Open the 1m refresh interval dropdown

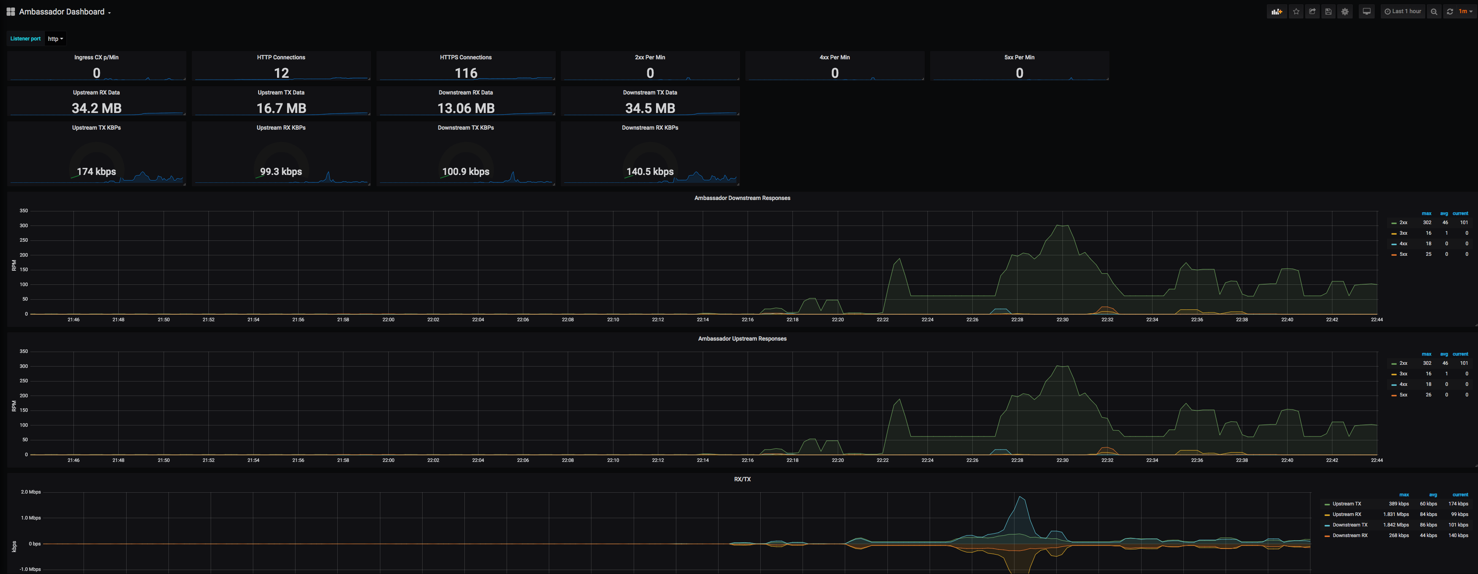(1465, 11)
